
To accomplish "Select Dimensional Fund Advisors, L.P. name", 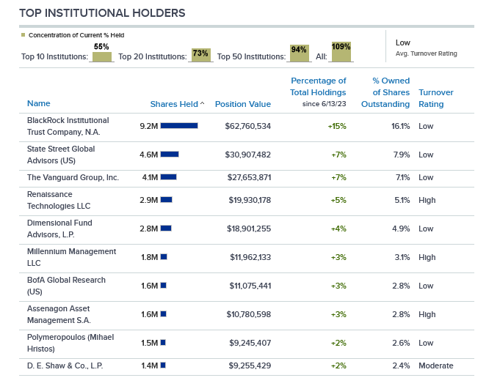I will [59, 229].
